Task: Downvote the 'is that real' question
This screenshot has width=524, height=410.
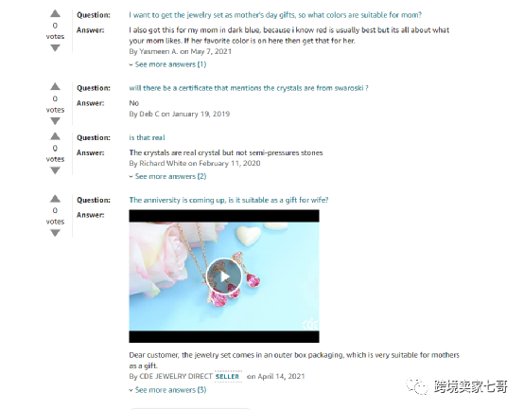Action: coord(55,170)
